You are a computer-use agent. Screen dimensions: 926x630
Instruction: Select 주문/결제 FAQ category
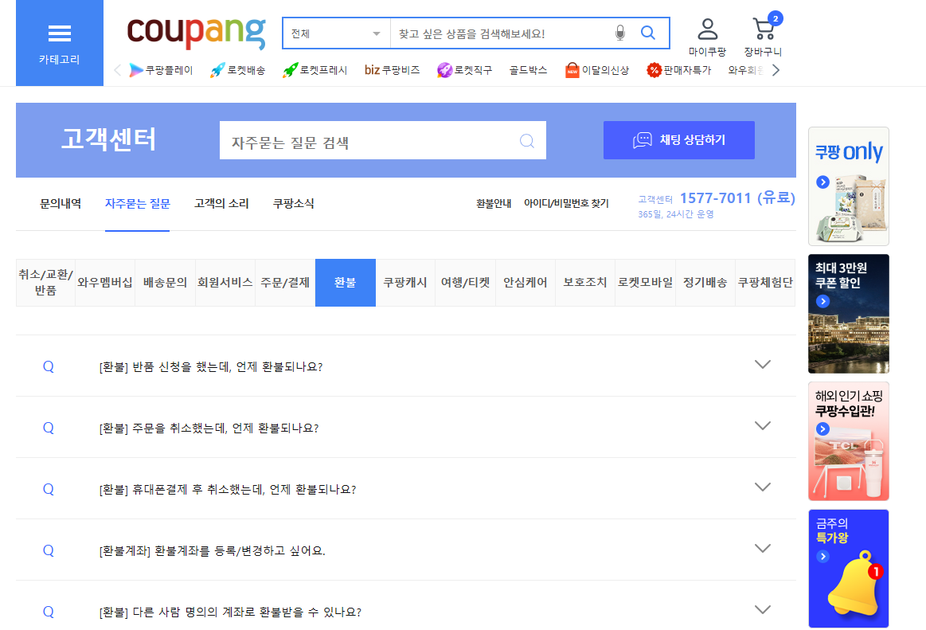click(285, 283)
